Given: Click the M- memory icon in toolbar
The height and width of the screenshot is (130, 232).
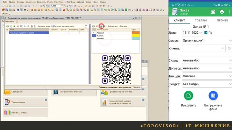Looking at the screenshot, I should (x=104, y=6).
